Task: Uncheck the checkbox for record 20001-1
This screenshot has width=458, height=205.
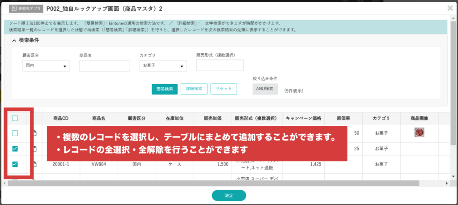Action: coord(15,164)
